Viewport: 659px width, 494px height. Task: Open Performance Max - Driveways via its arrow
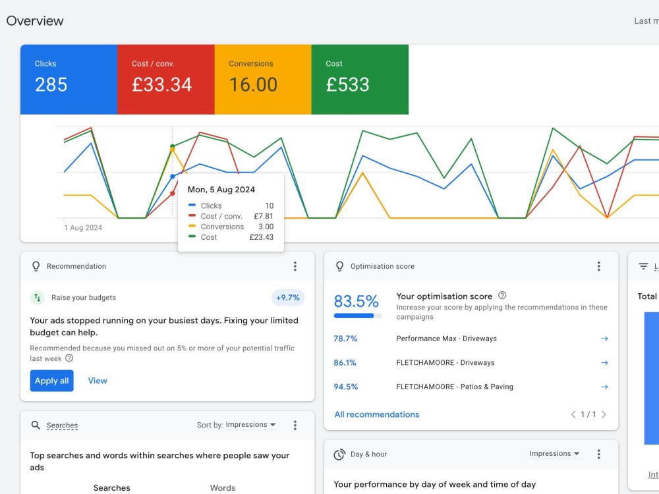coord(604,339)
